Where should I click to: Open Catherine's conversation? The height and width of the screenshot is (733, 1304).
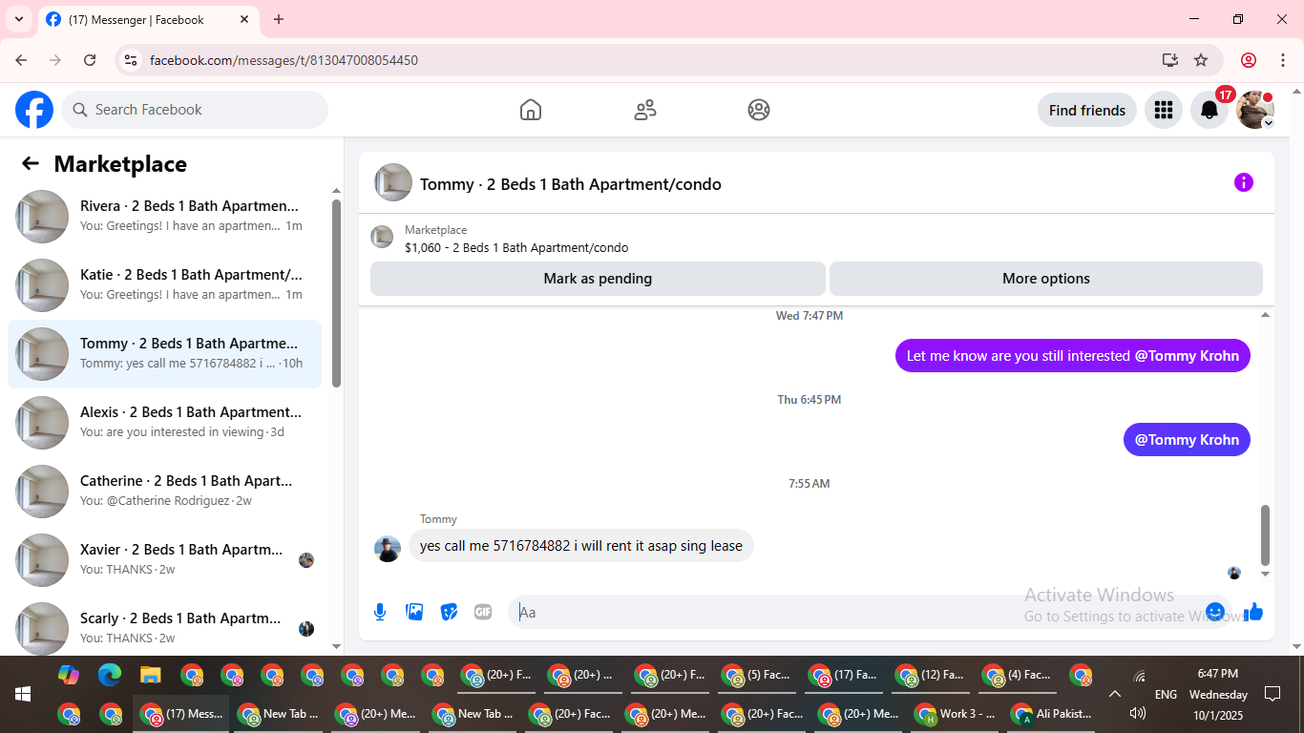(x=165, y=492)
